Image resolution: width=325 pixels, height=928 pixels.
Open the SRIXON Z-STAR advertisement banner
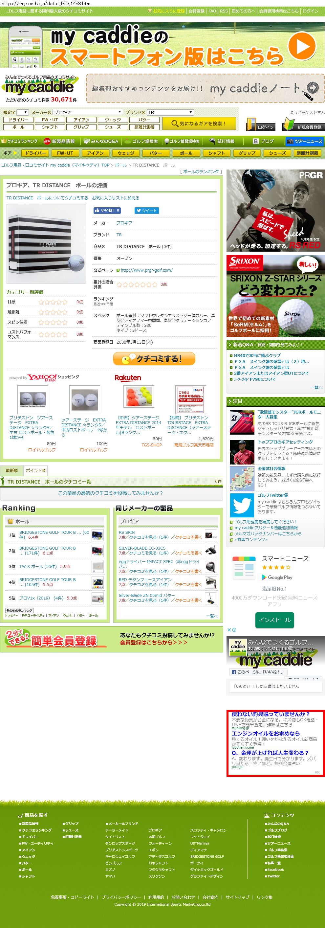click(x=276, y=296)
